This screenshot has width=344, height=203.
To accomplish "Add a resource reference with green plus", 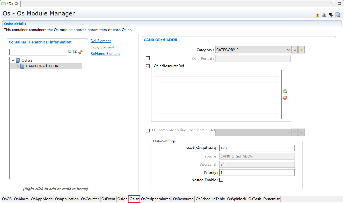I will pyautogui.click(x=285, y=91).
